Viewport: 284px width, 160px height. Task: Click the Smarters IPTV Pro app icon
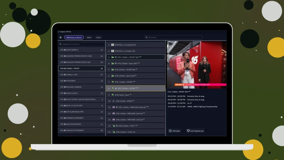[59, 32]
